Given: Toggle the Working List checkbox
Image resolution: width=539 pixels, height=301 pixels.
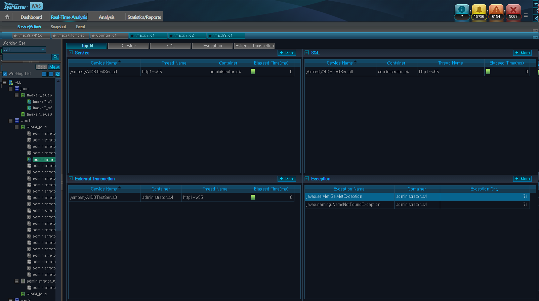Looking at the screenshot, I should coord(5,74).
